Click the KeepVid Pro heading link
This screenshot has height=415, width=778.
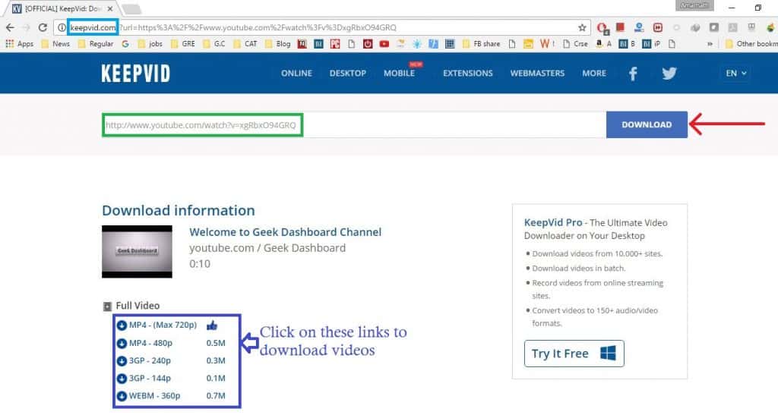click(553, 222)
